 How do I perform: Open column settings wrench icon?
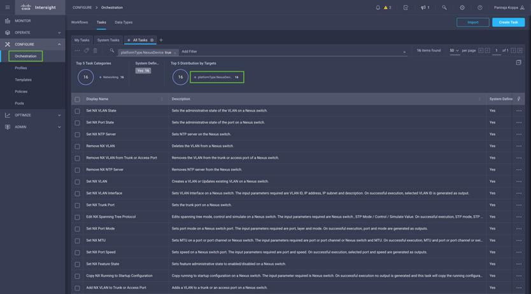point(518,99)
